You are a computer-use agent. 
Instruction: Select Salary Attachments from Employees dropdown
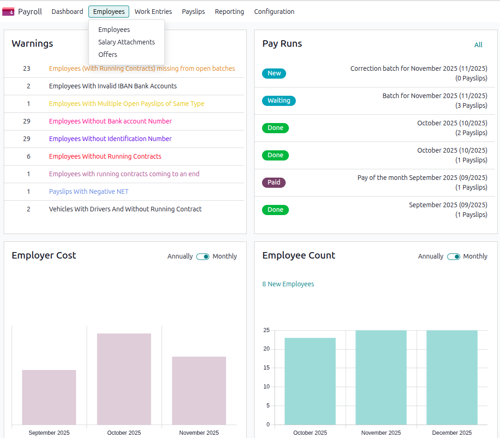tap(126, 42)
